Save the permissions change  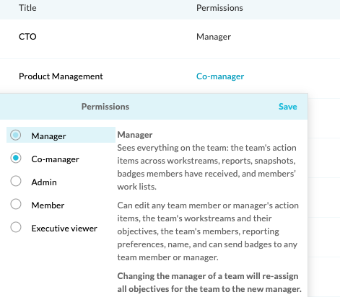[288, 107]
